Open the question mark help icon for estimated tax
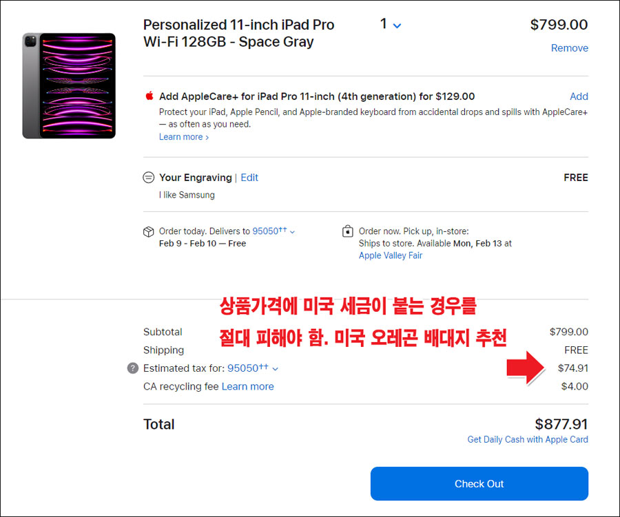Viewport: 620px width, 517px height. pyautogui.click(x=133, y=368)
